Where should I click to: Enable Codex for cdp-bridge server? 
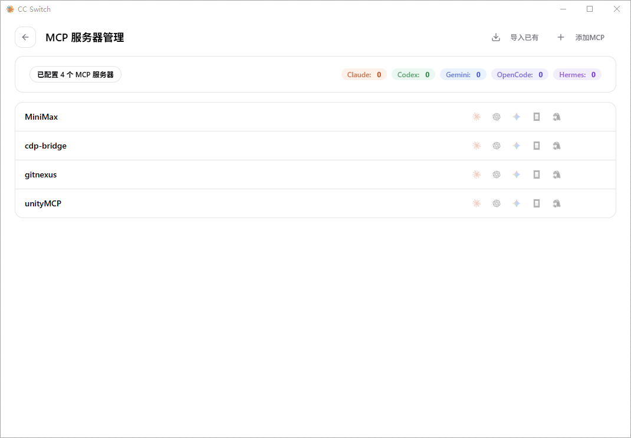click(497, 146)
